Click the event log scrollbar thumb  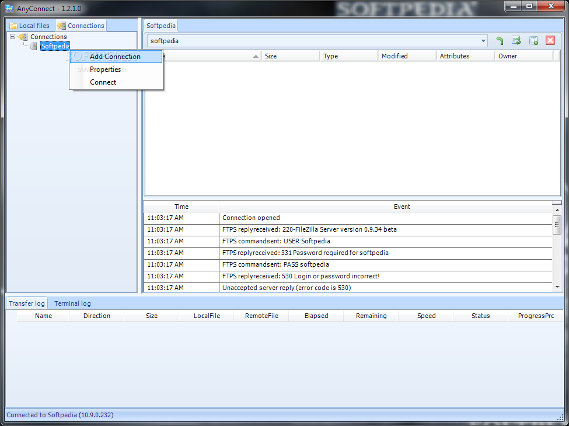pyautogui.click(x=557, y=225)
